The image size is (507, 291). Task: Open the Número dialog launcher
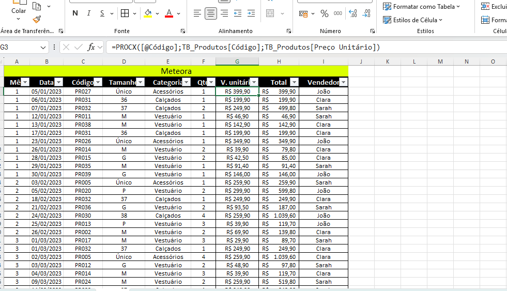[x=373, y=31]
